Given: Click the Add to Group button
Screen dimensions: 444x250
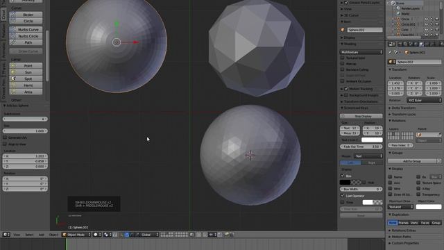Looking at the screenshot, I should point(412,161).
